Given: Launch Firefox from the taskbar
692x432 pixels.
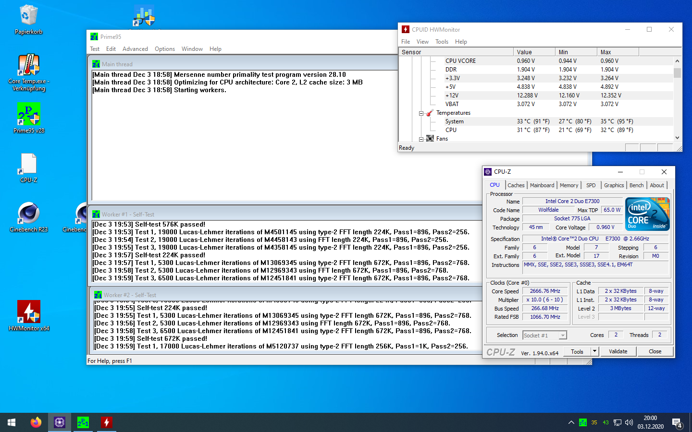Looking at the screenshot, I should [x=36, y=422].
